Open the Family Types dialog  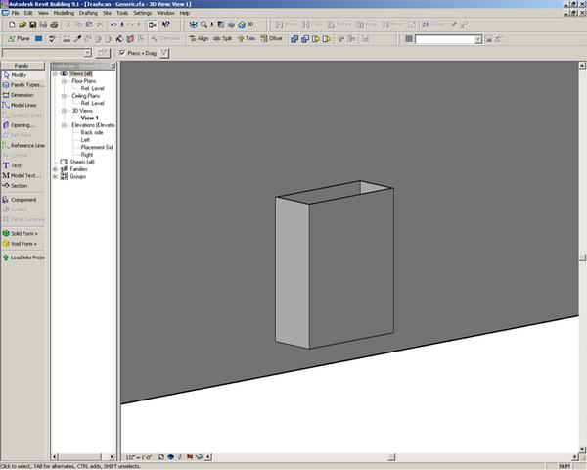pyautogui.click(x=25, y=85)
